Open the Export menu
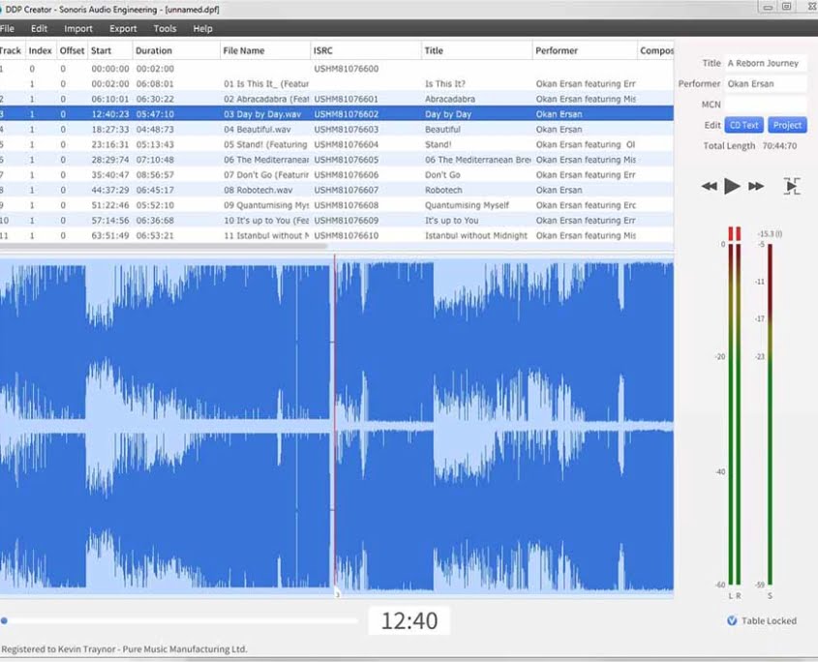Image resolution: width=818 pixels, height=662 pixels. (123, 29)
